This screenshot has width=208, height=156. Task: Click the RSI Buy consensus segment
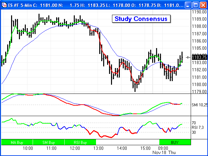[x=80, y=142]
